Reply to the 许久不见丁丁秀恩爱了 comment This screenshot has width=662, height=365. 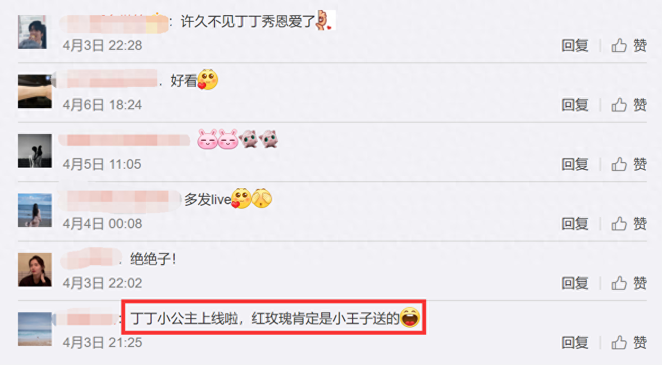click(574, 45)
